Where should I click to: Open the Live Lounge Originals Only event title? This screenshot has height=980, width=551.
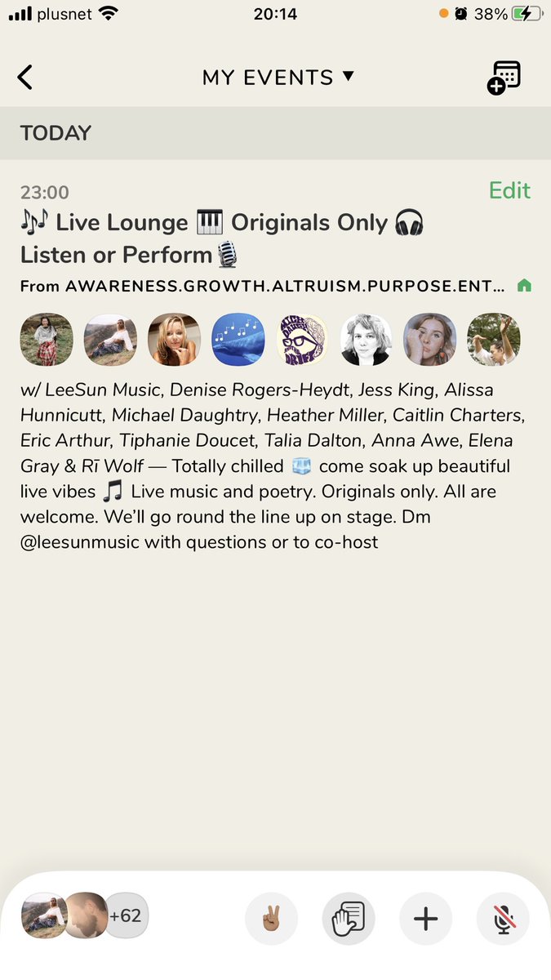click(x=222, y=238)
